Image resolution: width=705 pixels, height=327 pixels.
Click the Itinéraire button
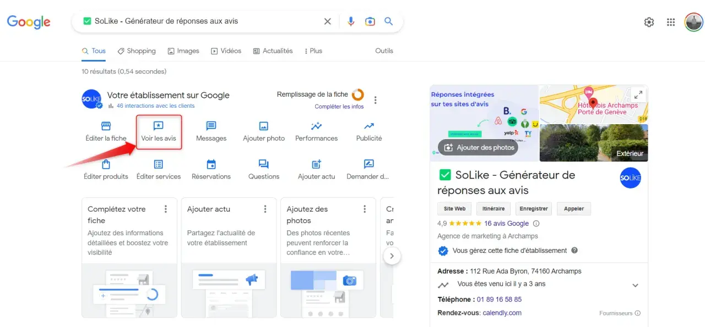click(493, 209)
